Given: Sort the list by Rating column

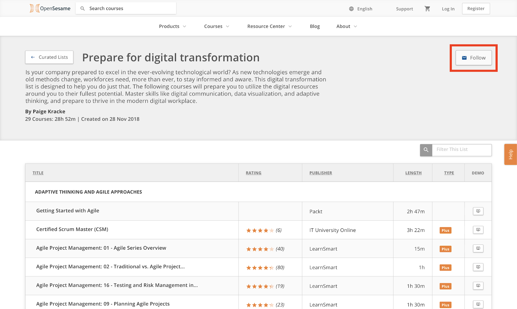Looking at the screenshot, I should 253,173.
